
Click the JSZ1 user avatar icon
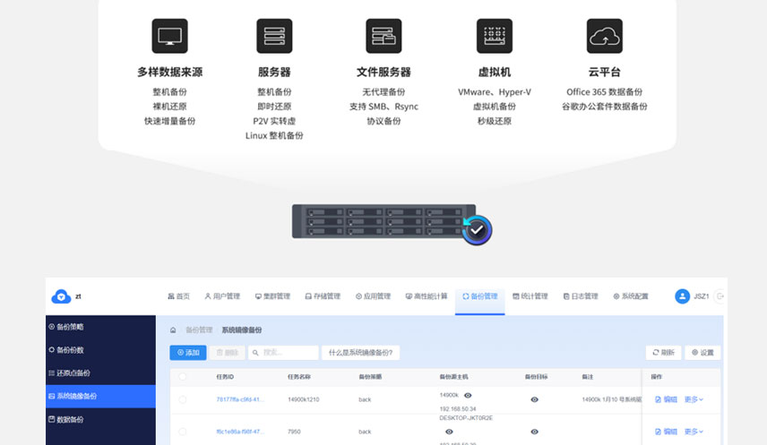[x=683, y=296]
